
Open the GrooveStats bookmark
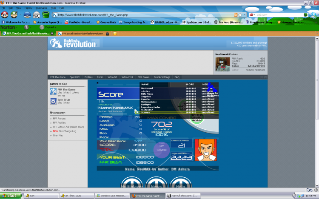(106, 22)
